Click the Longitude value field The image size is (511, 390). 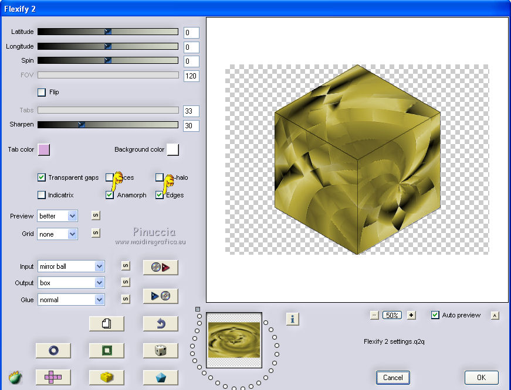pos(191,47)
